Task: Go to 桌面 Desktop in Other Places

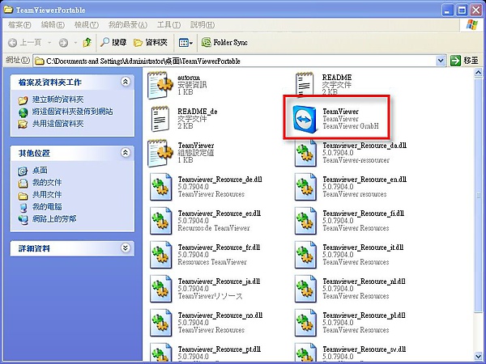Action: coord(40,170)
